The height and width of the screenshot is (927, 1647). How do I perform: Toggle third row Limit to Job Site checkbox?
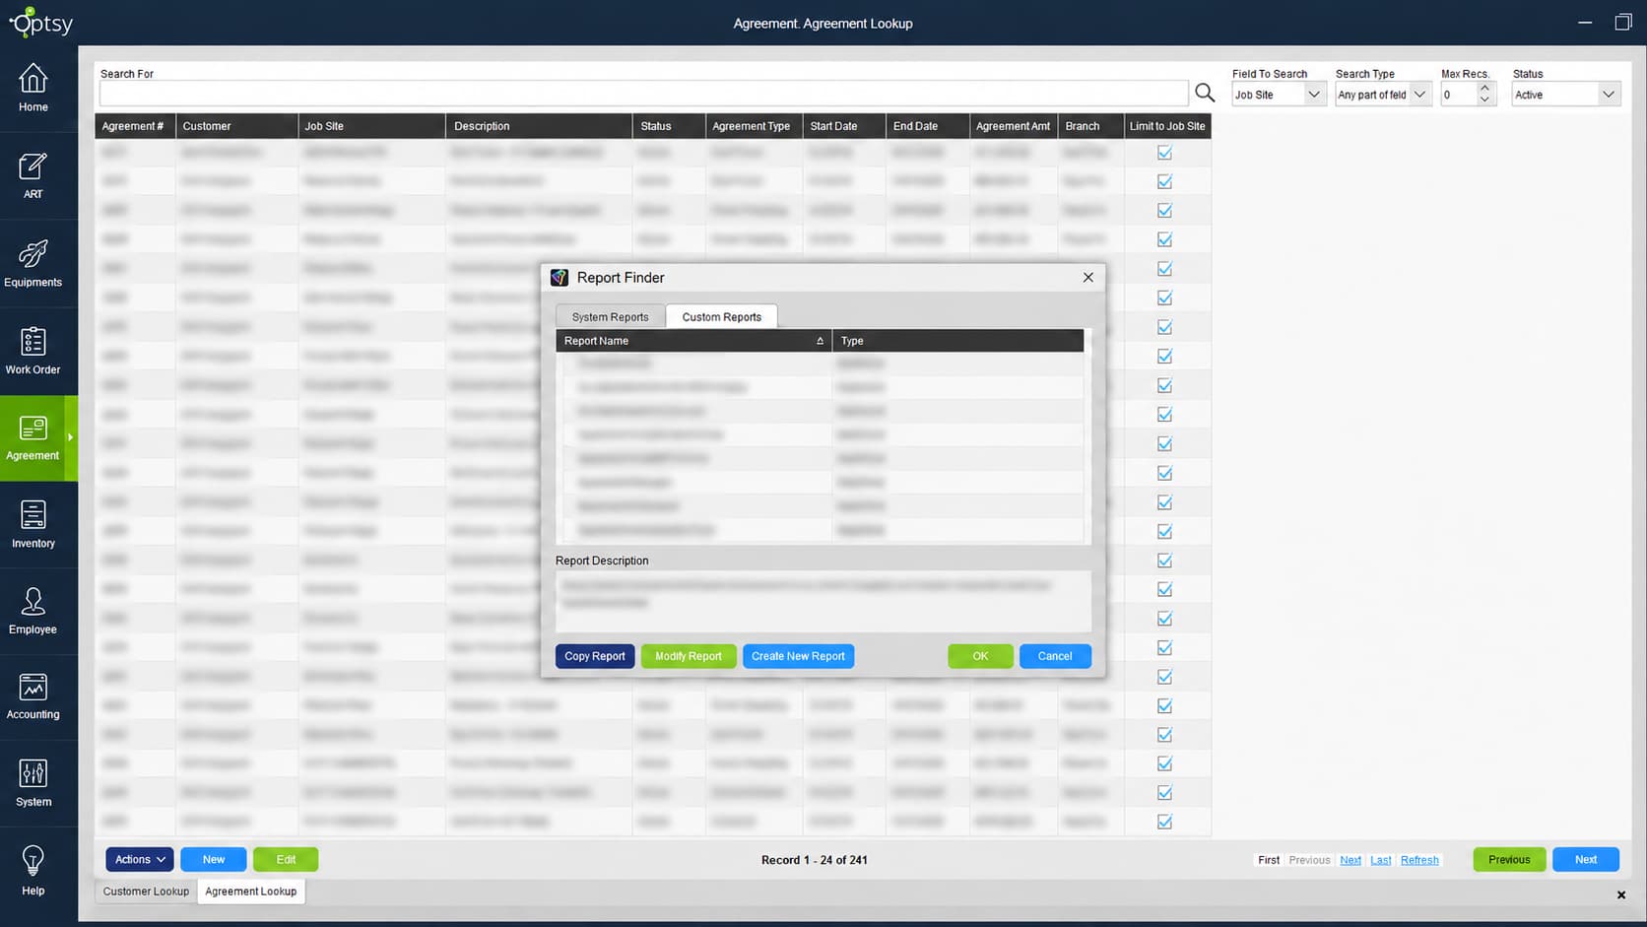(1165, 211)
